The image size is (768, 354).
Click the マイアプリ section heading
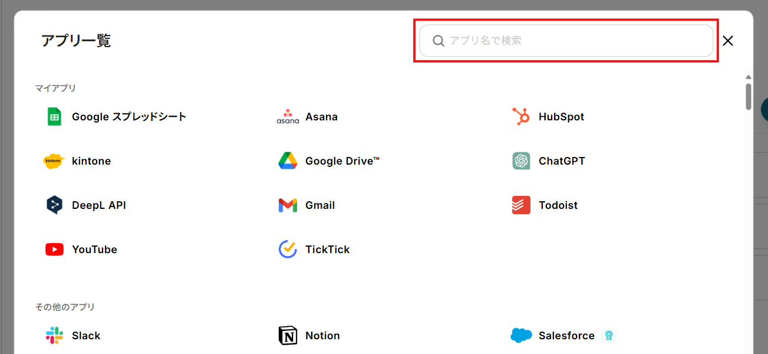pyautogui.click(x=55, y=88)
